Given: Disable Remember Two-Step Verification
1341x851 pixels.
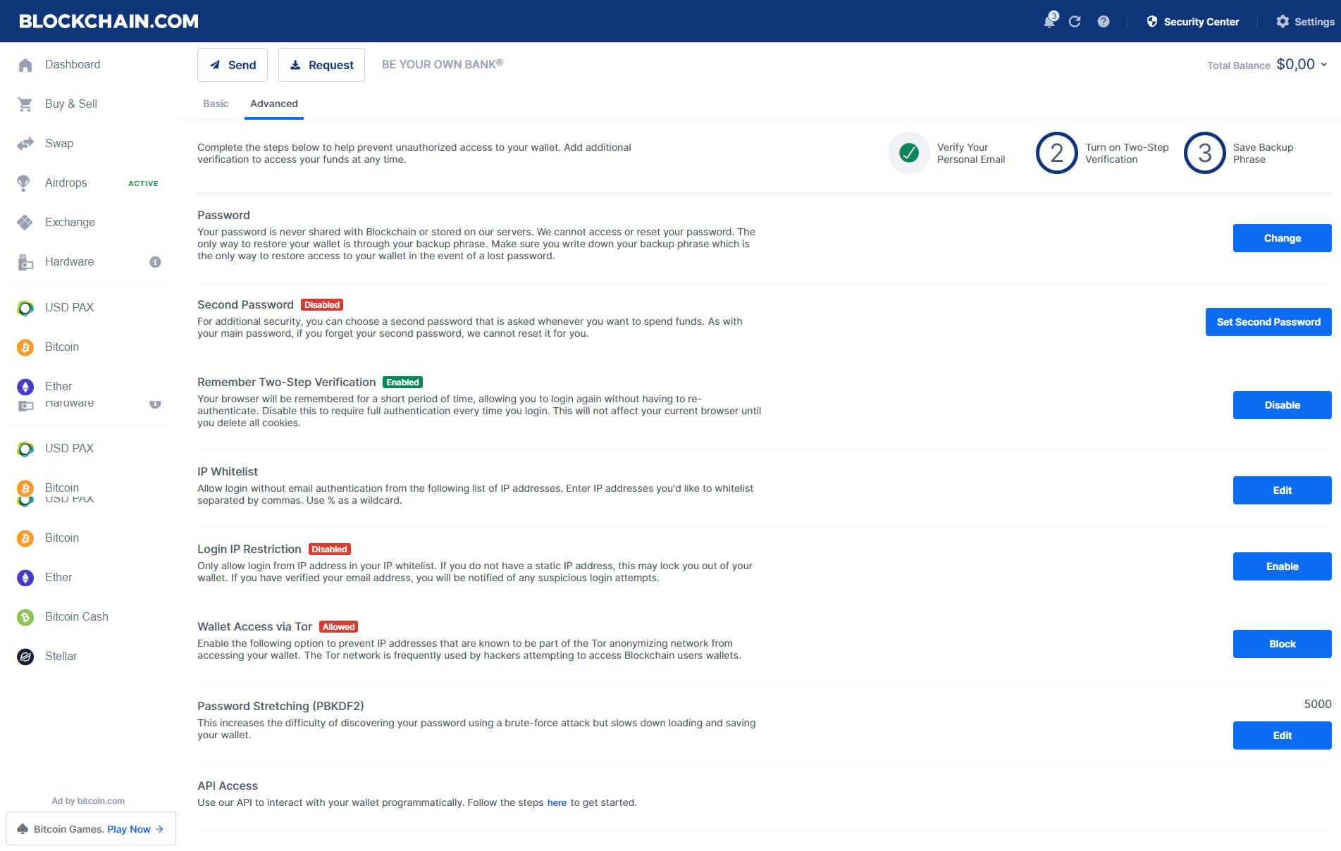Looking at the screenshot, I should [x=1282, y=405].
